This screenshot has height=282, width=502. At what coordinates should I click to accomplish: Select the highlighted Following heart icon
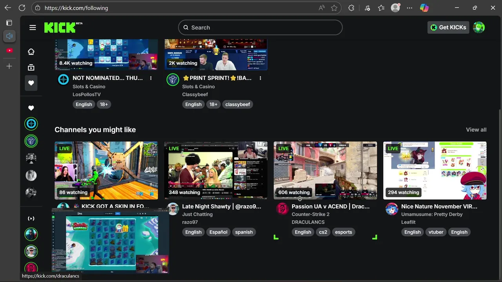coord(31,83)
